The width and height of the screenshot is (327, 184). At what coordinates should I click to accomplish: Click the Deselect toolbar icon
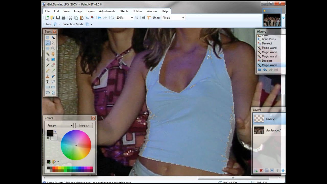[92, 18]
